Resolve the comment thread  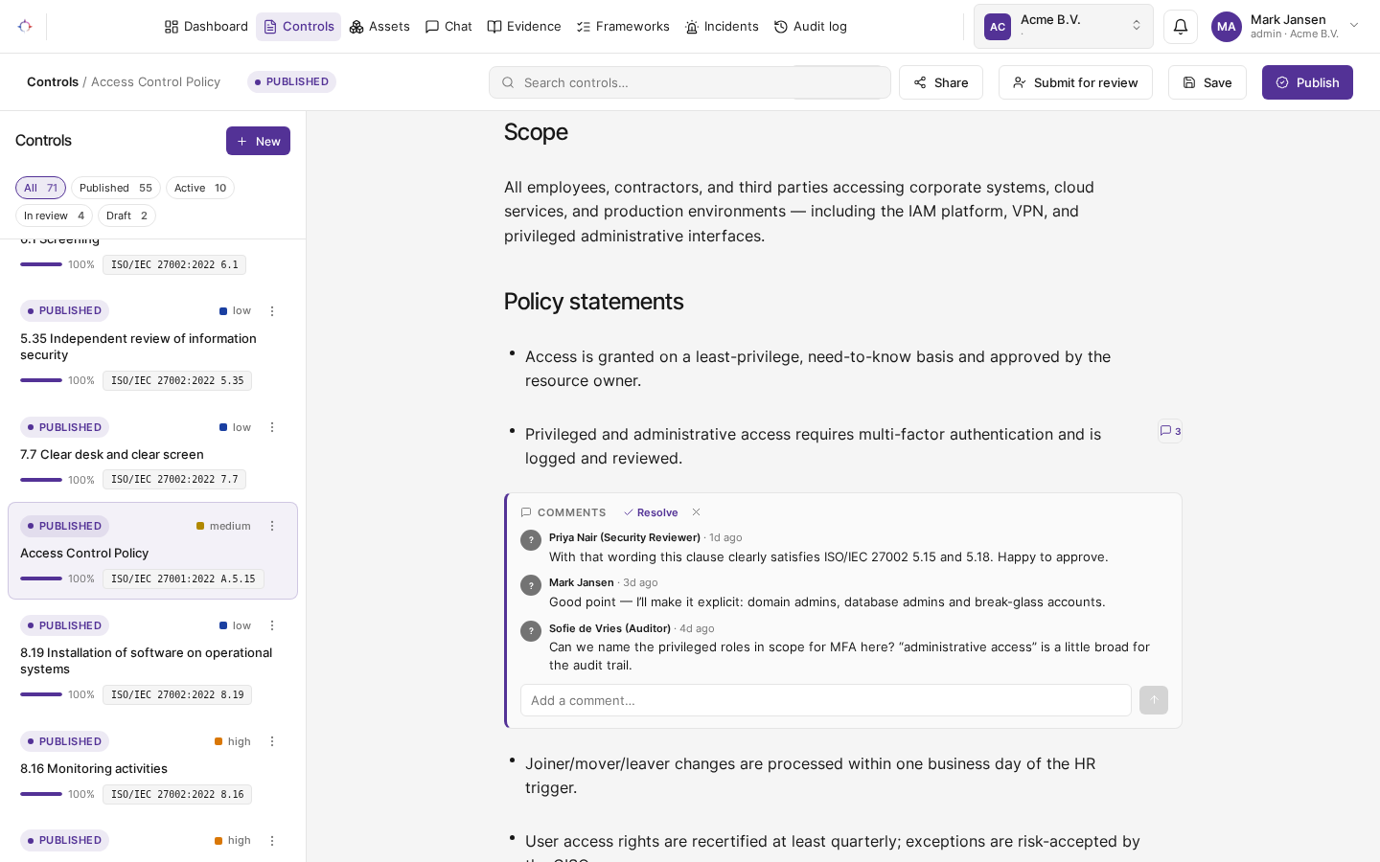pyautogui.click(x=651, y=512)
